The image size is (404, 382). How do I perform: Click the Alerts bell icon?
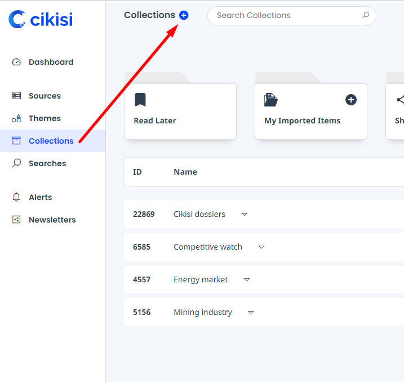pyautogui.click(x=16, y=197)
